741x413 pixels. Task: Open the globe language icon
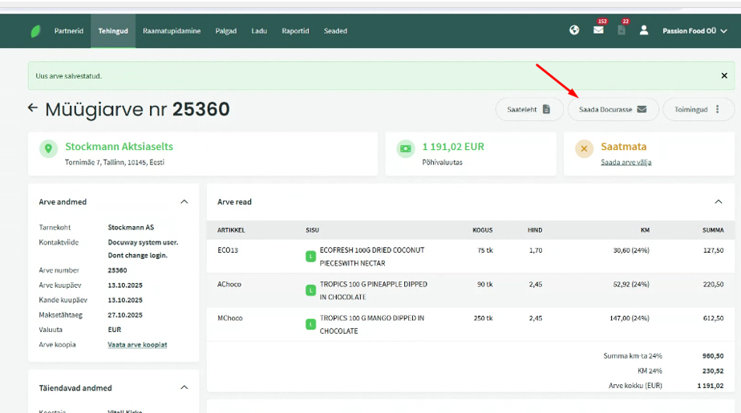(x=574, y=30)
